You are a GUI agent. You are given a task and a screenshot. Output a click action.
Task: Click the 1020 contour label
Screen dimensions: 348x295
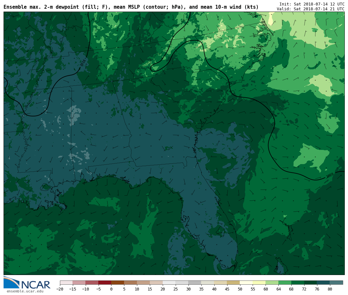(330, 175)
